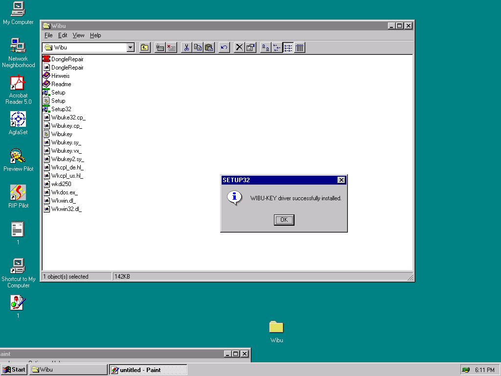Select the Hinweis help file
501x376 pixels.
(x=56, y=76)
